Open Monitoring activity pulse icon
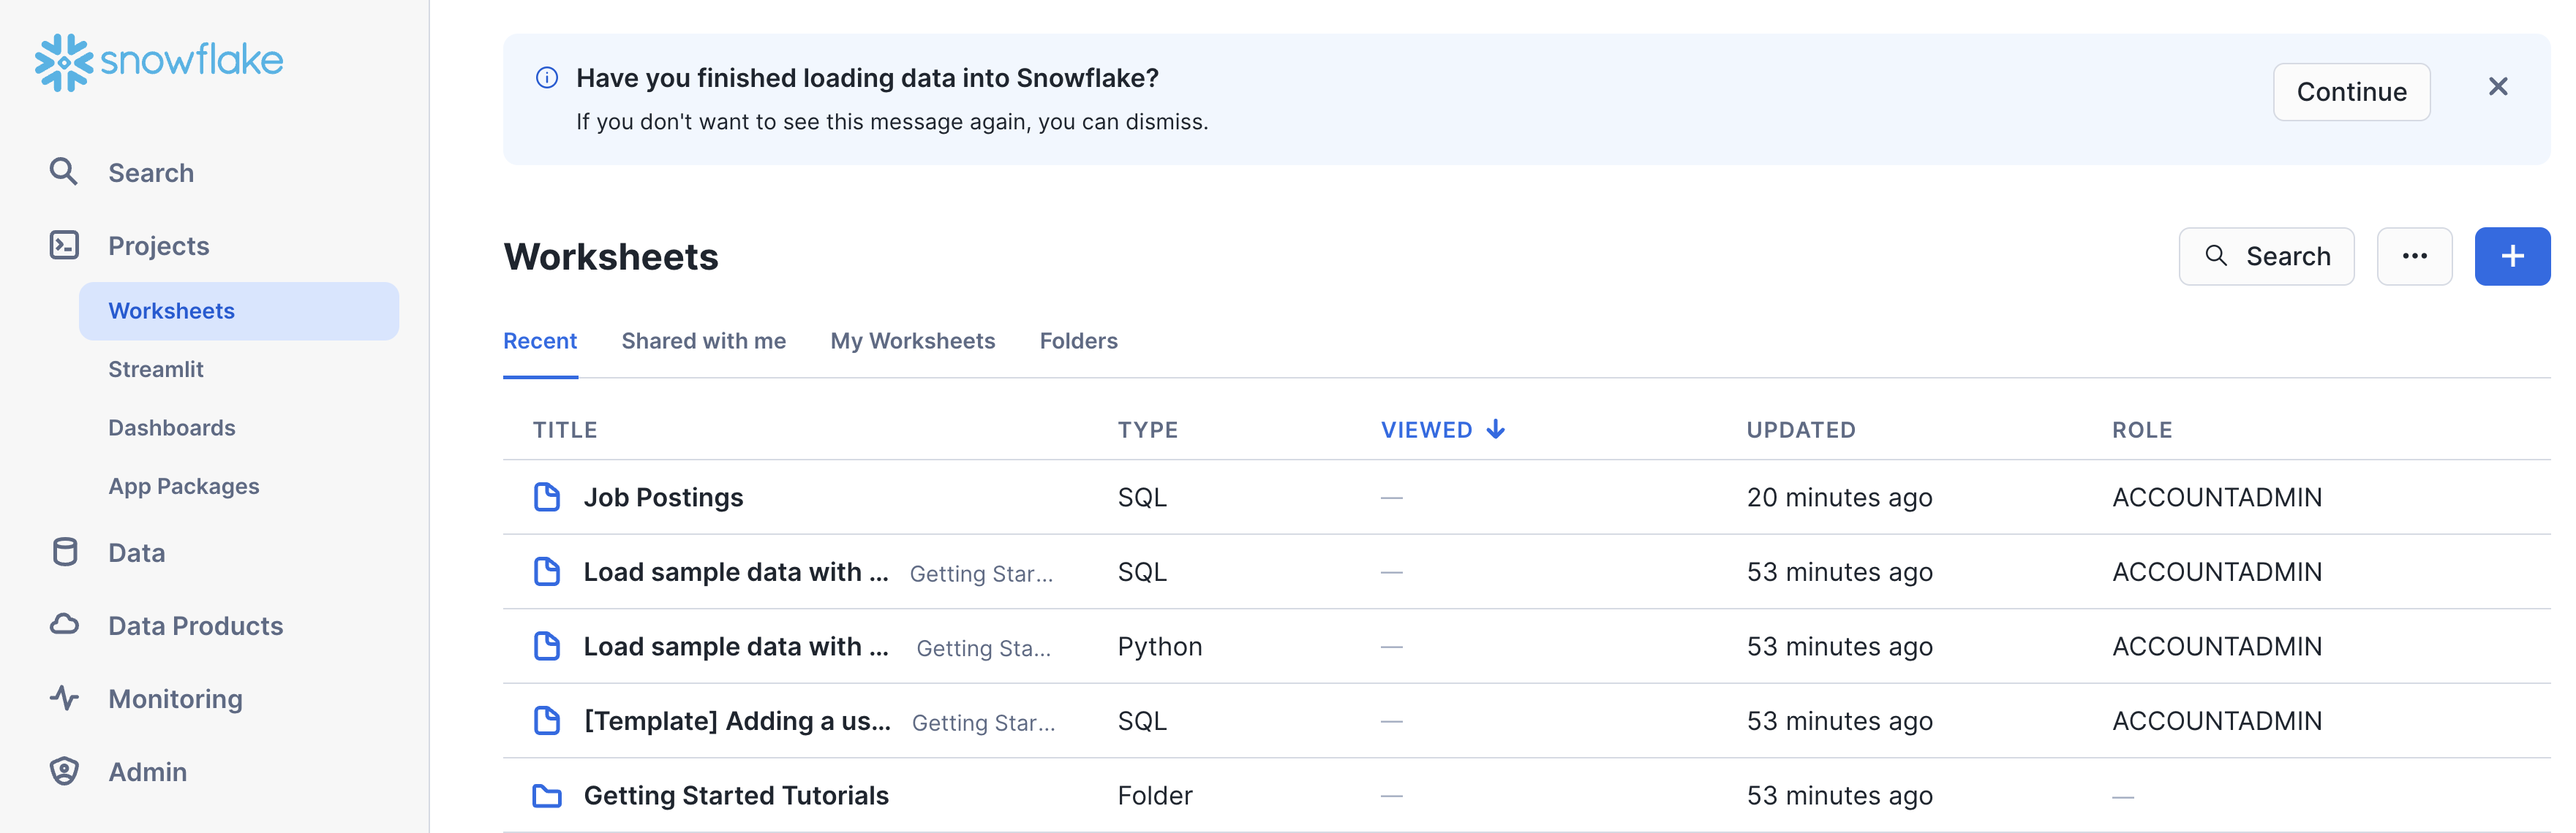The width and height of the screenshot is (2576, 833). [64, 698]
